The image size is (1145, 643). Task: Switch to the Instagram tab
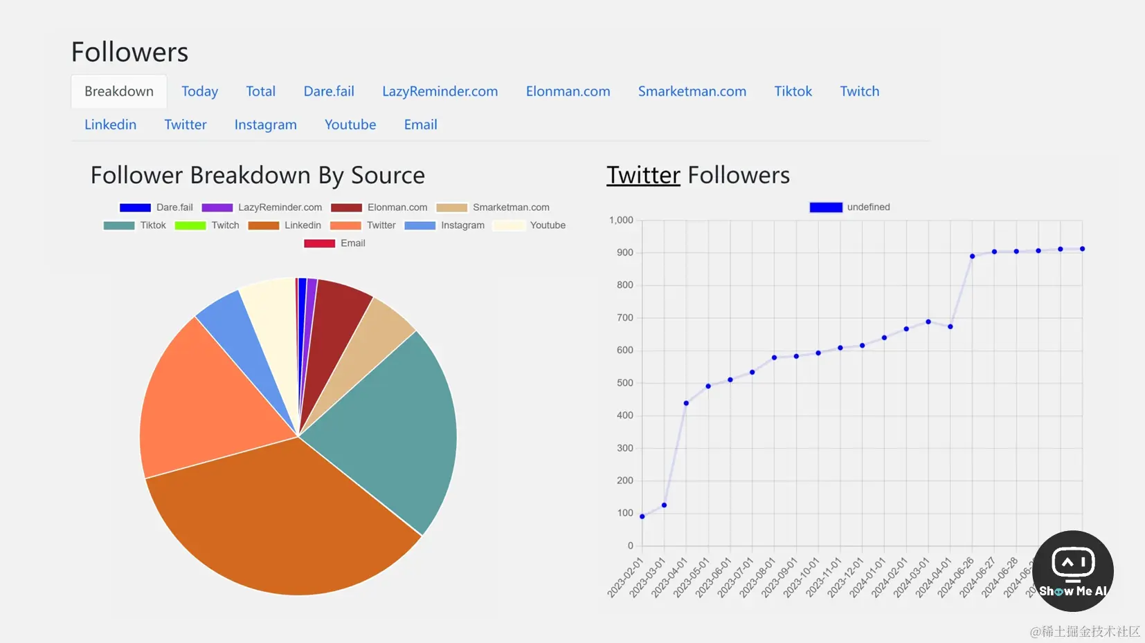265,124
